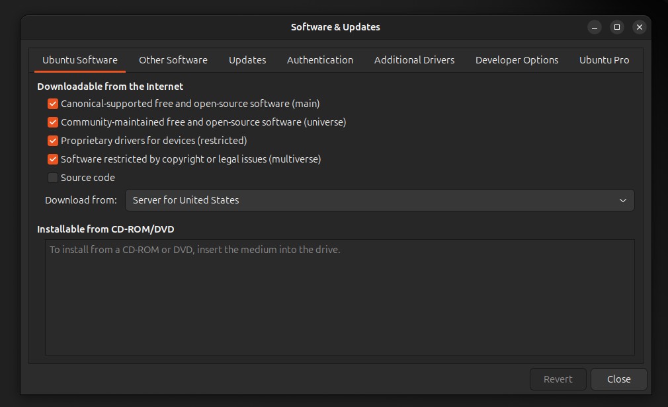This screenshot has height=407, width=668.
Task: Click inside the CD-ROM/DVD list area
Action: click(339, 304)
